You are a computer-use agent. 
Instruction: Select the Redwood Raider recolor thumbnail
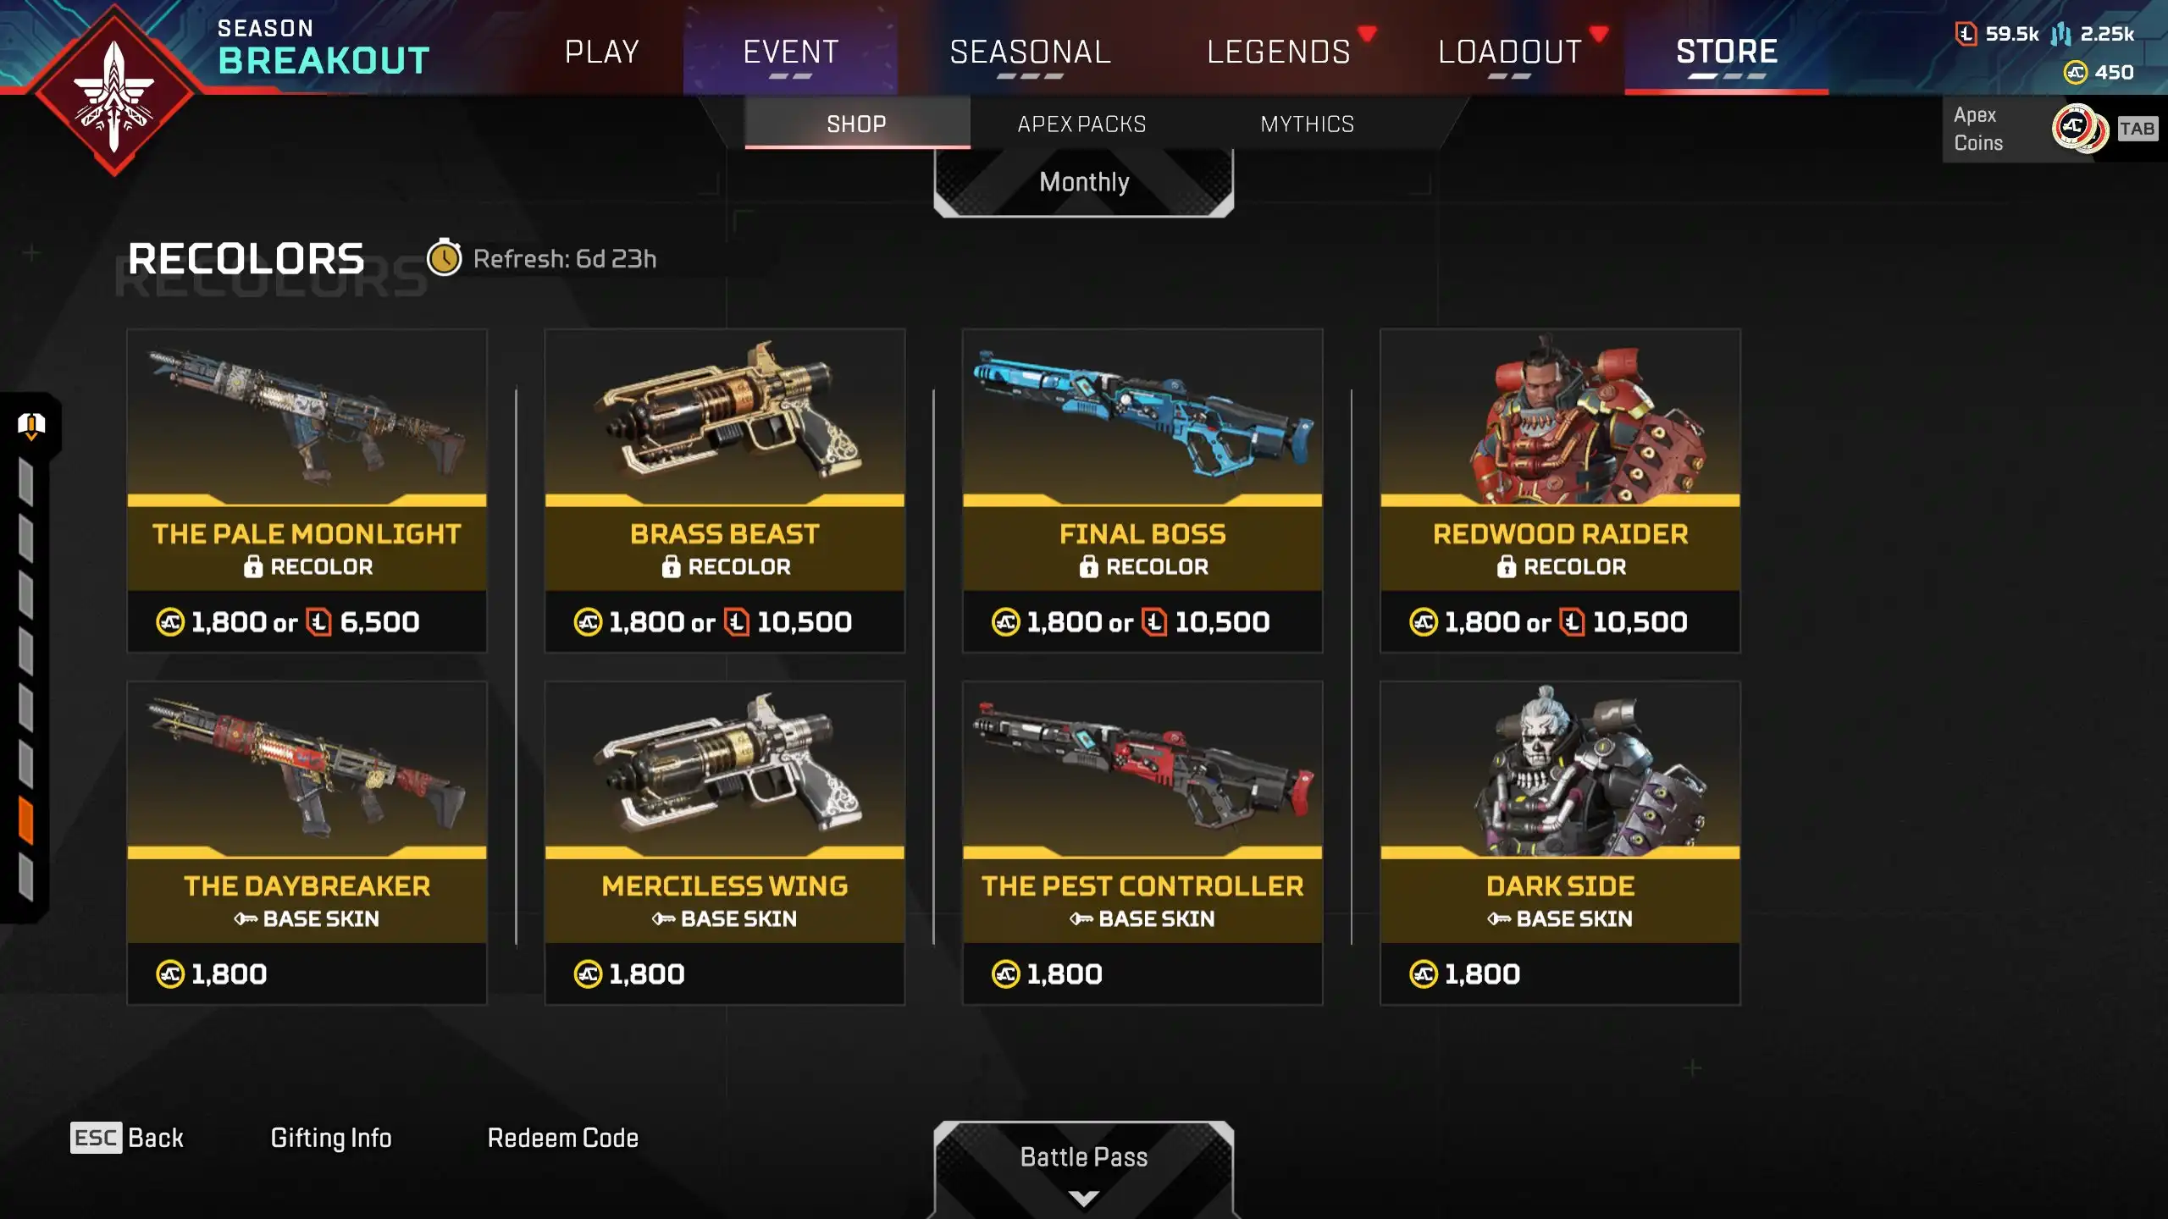point(1560,418)
